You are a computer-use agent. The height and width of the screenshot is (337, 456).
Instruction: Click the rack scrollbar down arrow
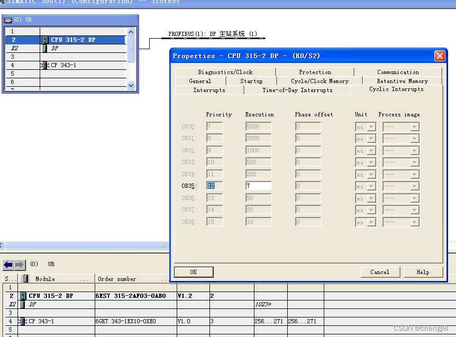pos(131,86)
